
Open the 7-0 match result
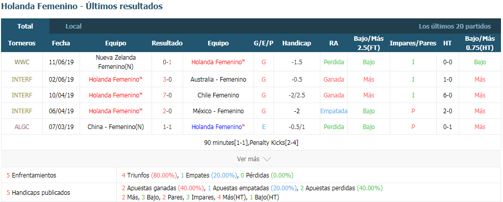pyautogui.click(x=167, y=95)
